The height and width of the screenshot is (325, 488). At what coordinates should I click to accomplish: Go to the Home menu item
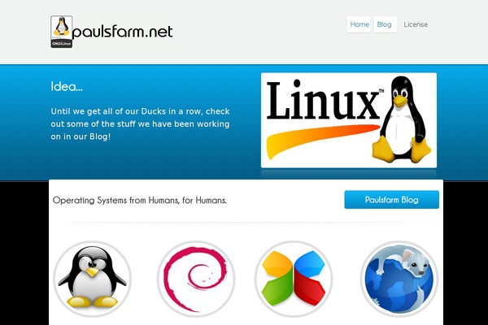tap(359, 24)
